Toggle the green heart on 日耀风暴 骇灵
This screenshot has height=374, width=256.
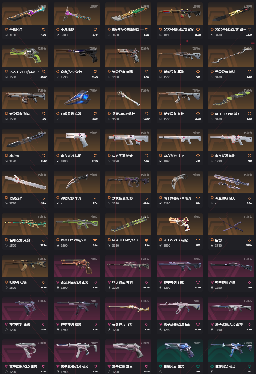[249, 366]
